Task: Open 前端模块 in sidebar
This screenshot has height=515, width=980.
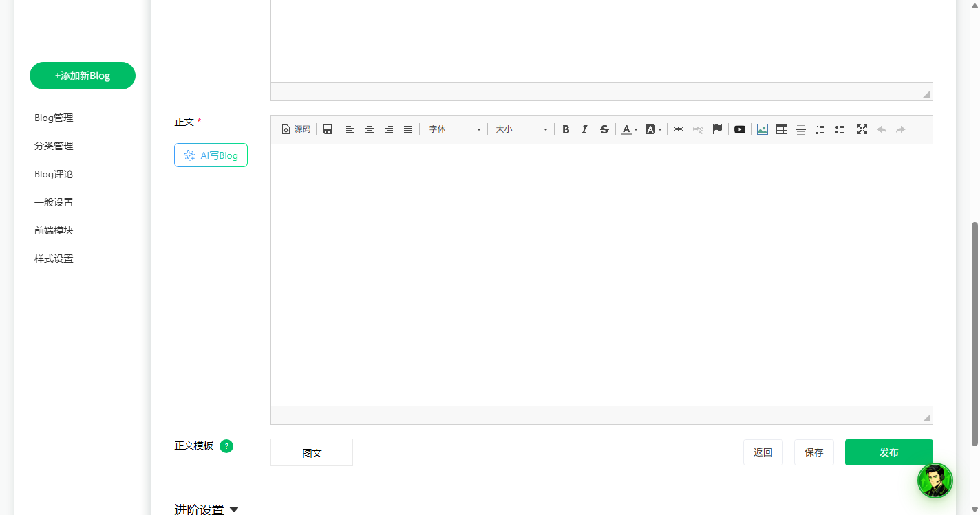Action: (x=54, y=231)
